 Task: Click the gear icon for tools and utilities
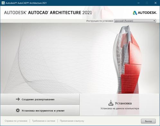(18, 110)
